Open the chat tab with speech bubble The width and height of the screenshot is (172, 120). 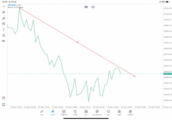(108, 113)
